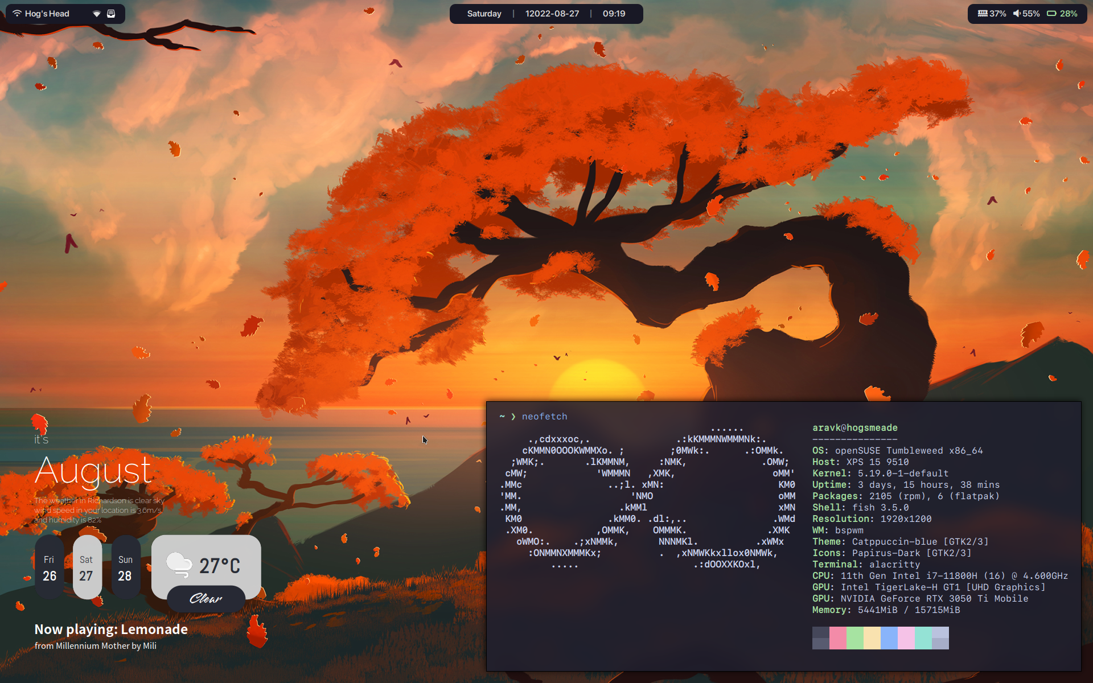1093x683 pixels.
Task: Click the green color block in terminal
Action: (855, 638)
